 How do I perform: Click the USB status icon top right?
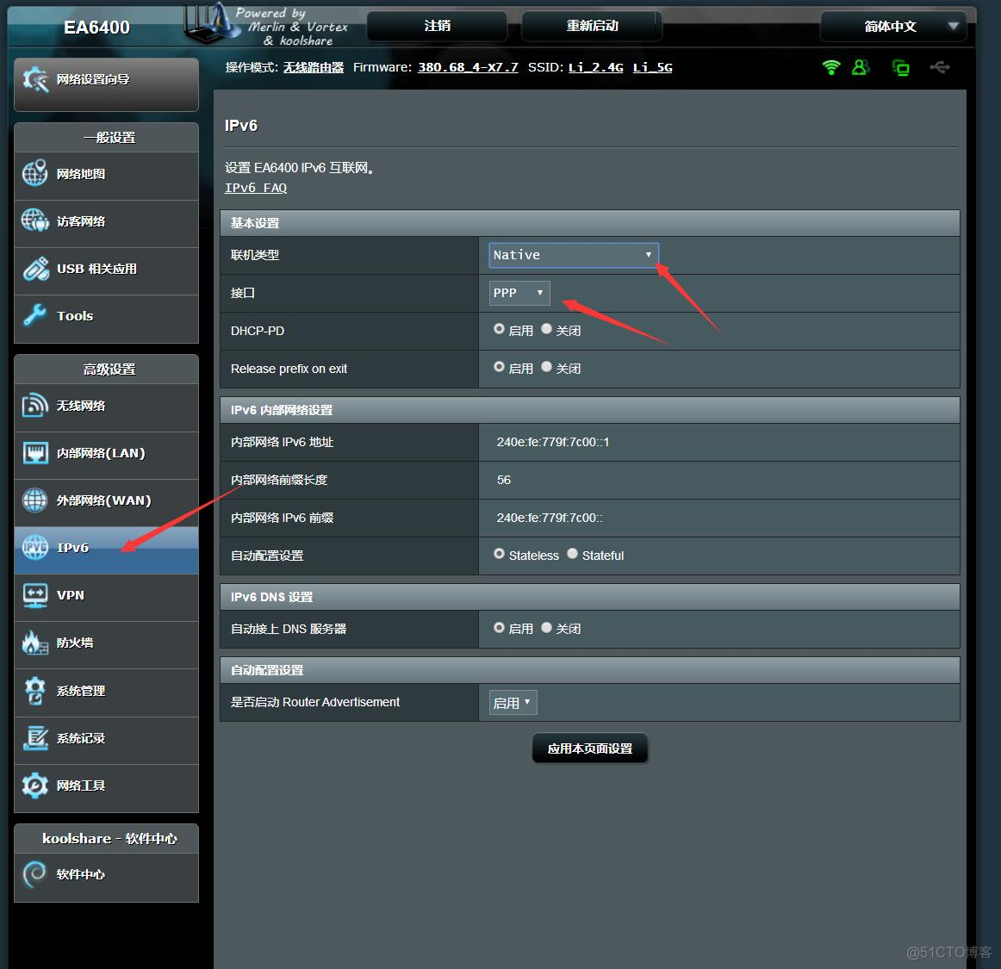pyautogui.click(x=940, y=66)
